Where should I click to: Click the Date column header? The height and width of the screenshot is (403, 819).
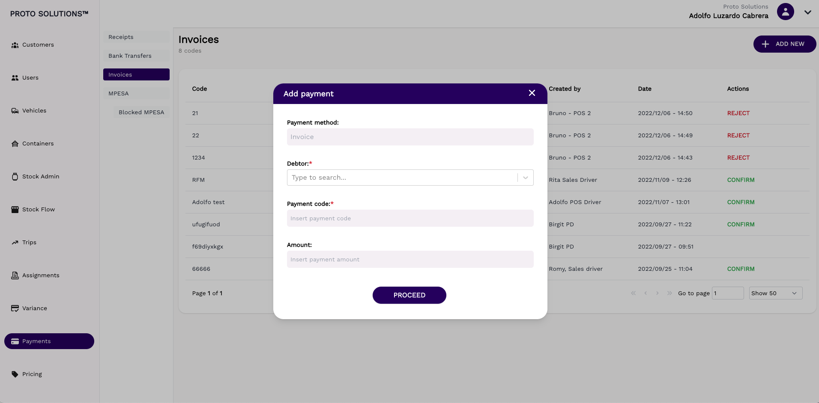[645, 89]
